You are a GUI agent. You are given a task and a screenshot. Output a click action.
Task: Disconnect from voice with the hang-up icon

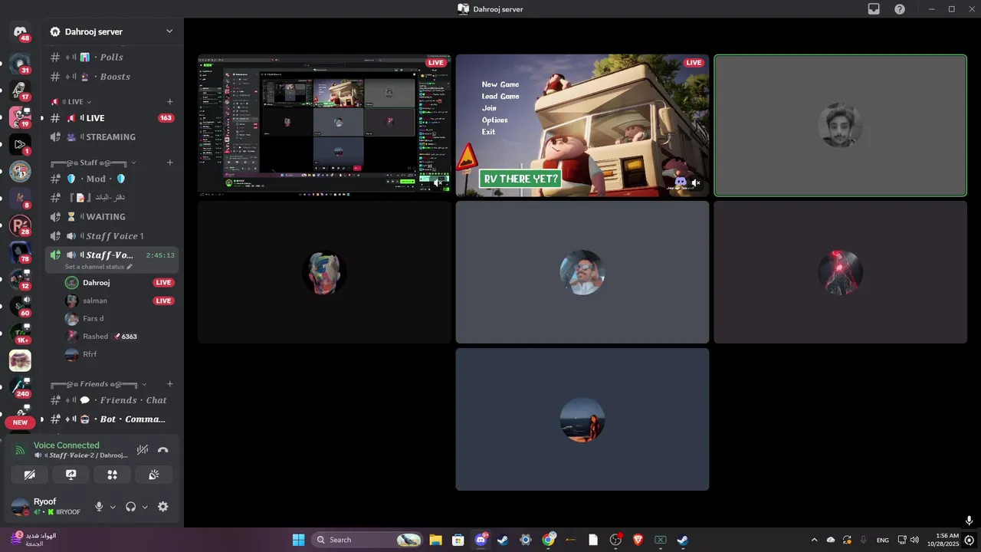(162, 450)
